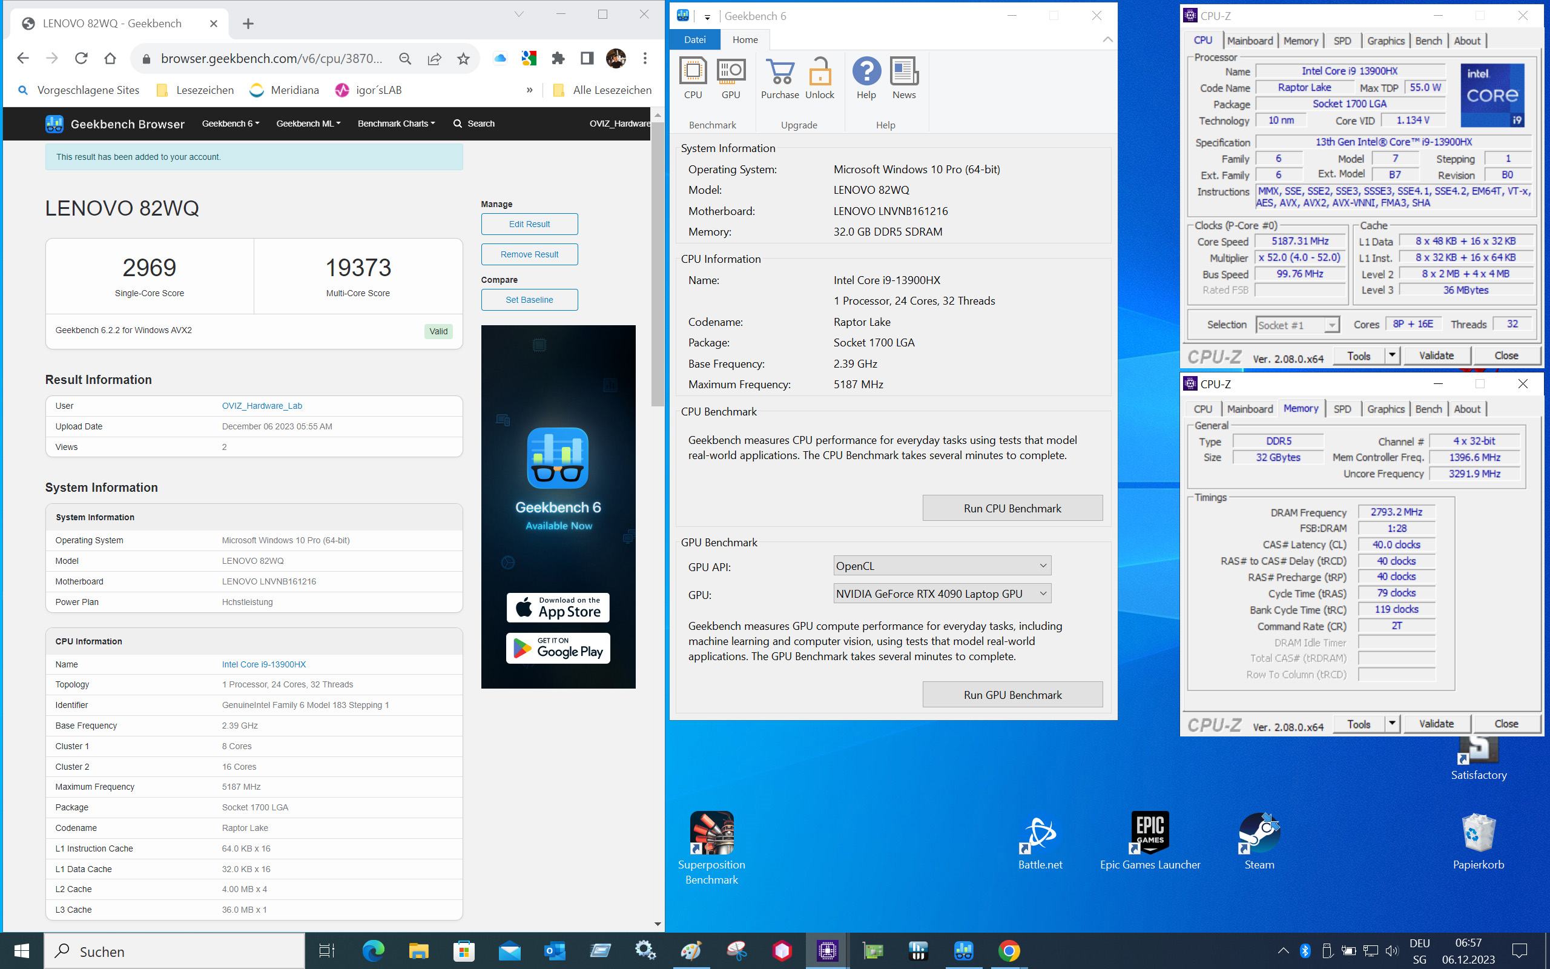The width and height of the screenshot is (1550, 969).
Task: Open the Google Play download badge
Action: click(x=558, y=649)
